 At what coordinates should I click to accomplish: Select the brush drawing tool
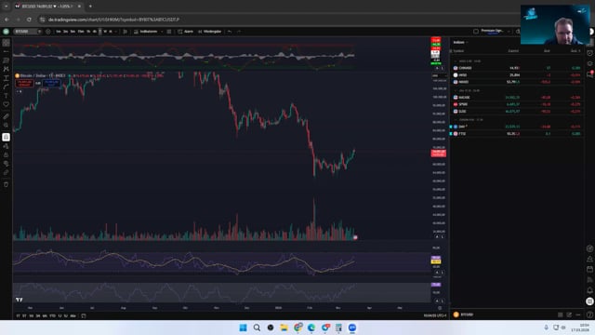point(7,87)
